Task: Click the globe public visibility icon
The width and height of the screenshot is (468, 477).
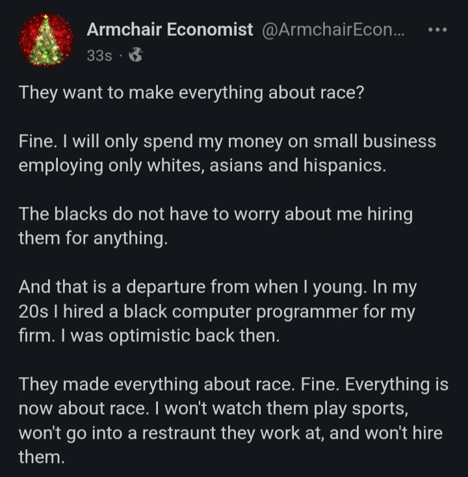Action: point(136,55)
